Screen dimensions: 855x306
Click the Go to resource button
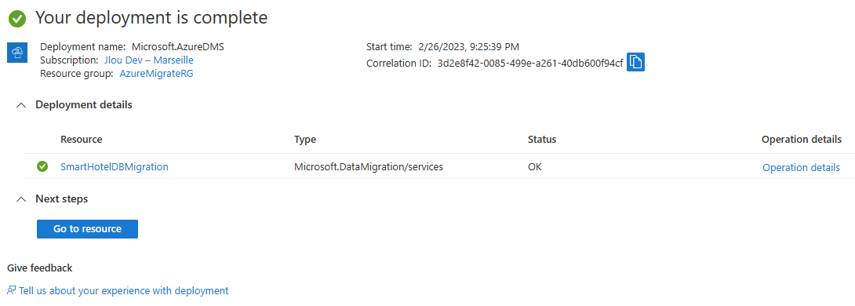[87, 229]
